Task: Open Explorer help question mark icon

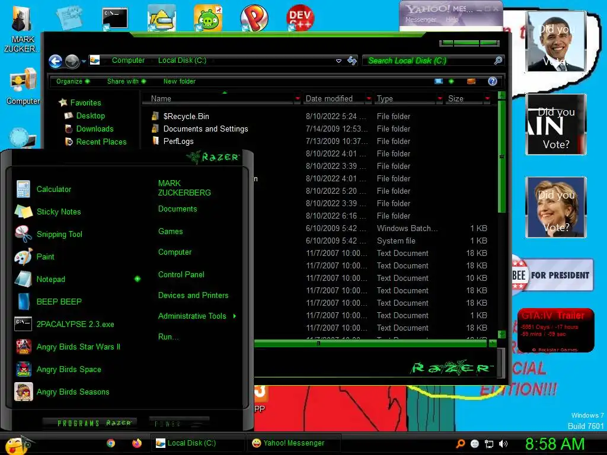Action: coord(493,81)
